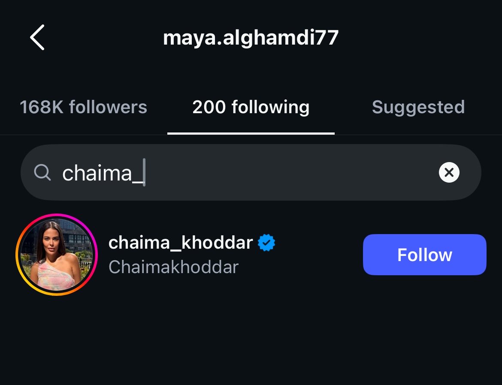Focus the search field containing chaima_
This screenshot has width=502, height=385.
[251, 172]
